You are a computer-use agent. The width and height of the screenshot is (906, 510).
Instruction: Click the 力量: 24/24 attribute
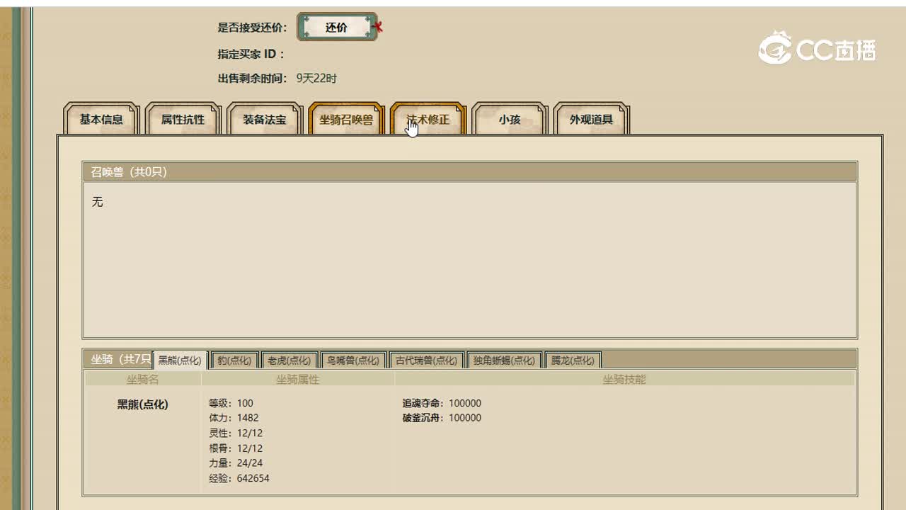[236, 463]
